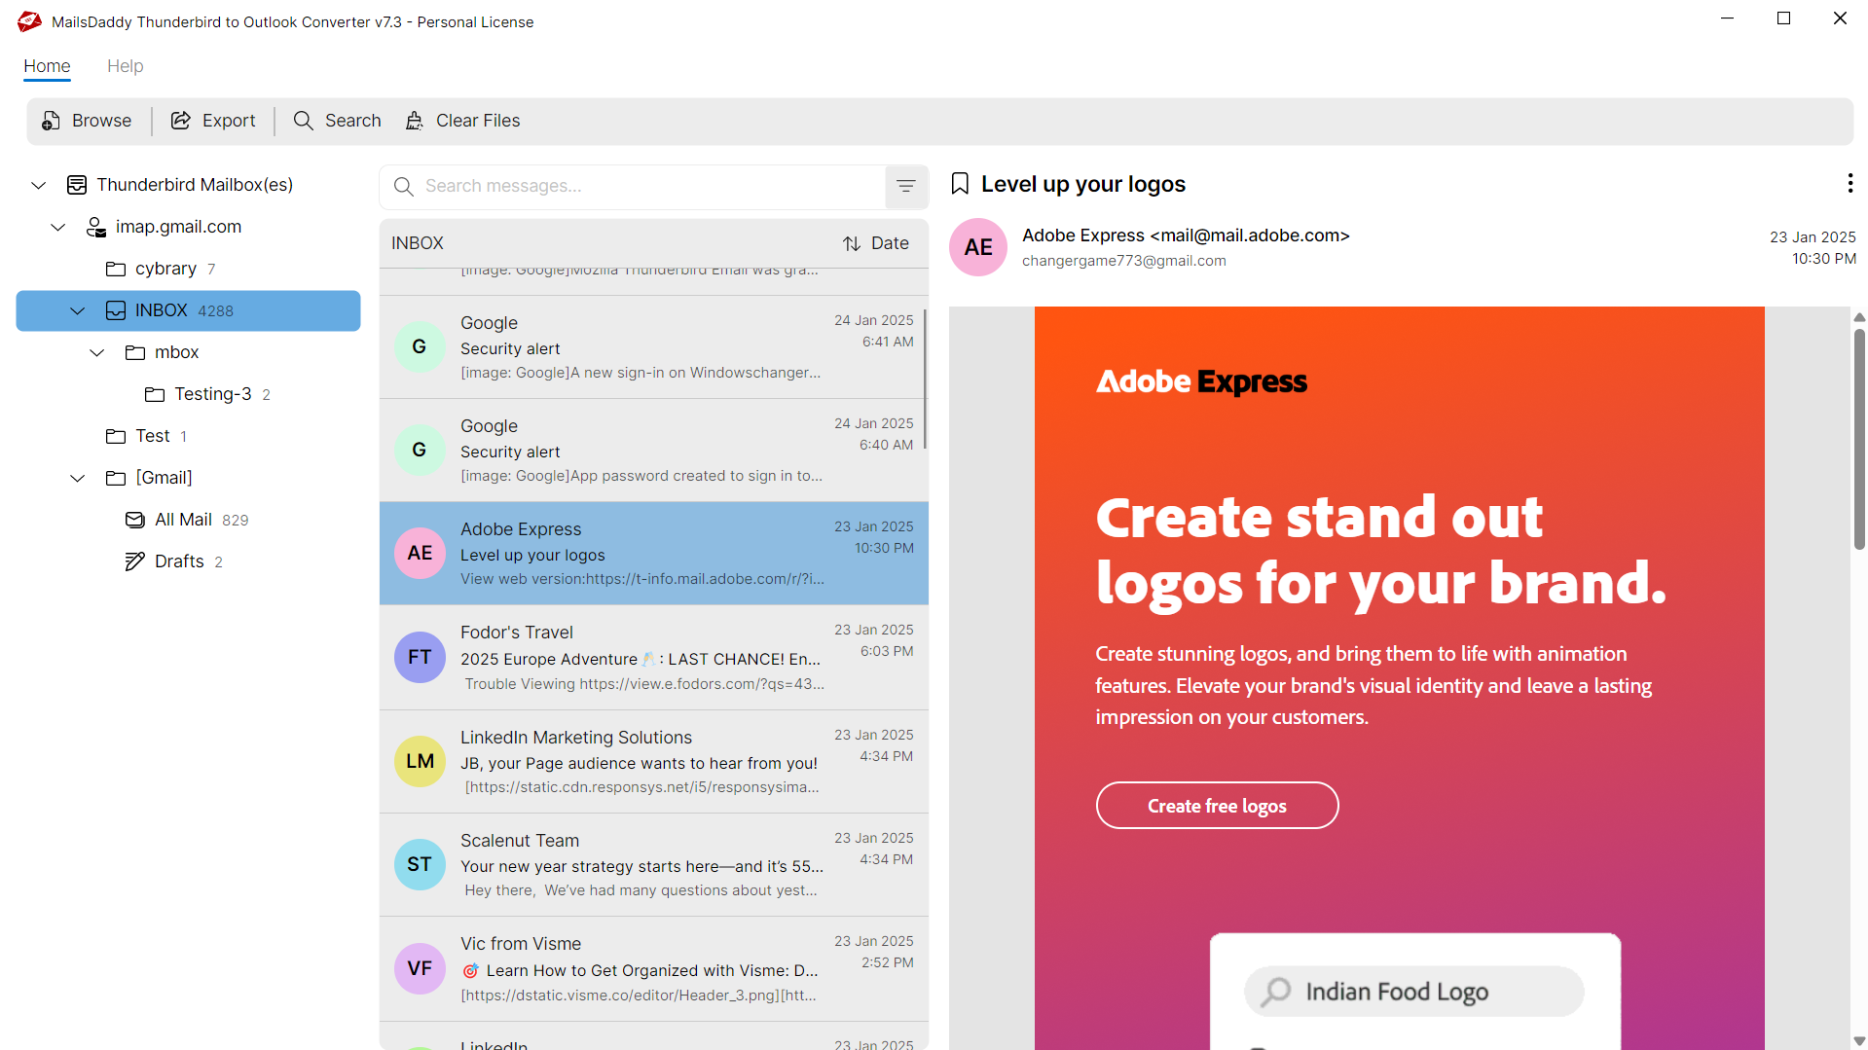Click the Browse toolbar button

coord(88,121)
